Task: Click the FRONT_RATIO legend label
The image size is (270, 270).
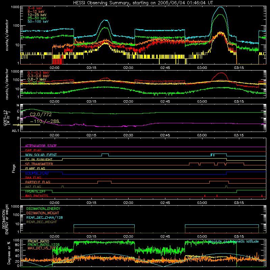Action: point(38,241)
